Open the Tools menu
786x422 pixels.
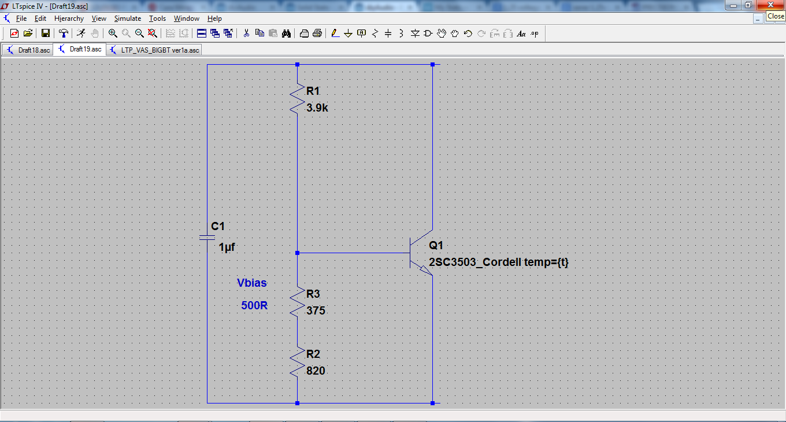(x=157, y=18)
